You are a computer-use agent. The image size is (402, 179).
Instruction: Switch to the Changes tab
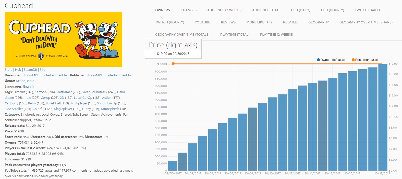tap(189, 10)
